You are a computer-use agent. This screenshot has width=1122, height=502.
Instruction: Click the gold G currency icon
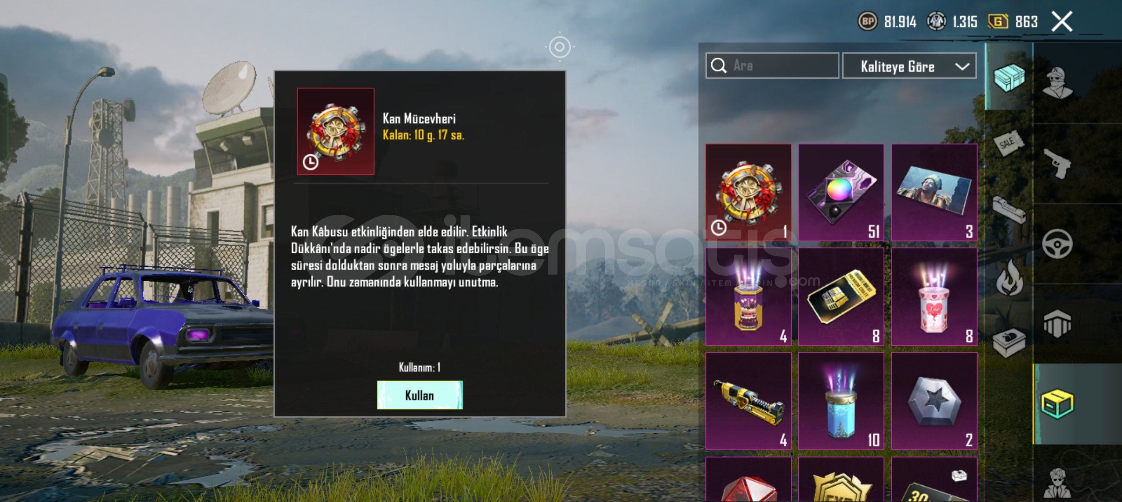998,21
